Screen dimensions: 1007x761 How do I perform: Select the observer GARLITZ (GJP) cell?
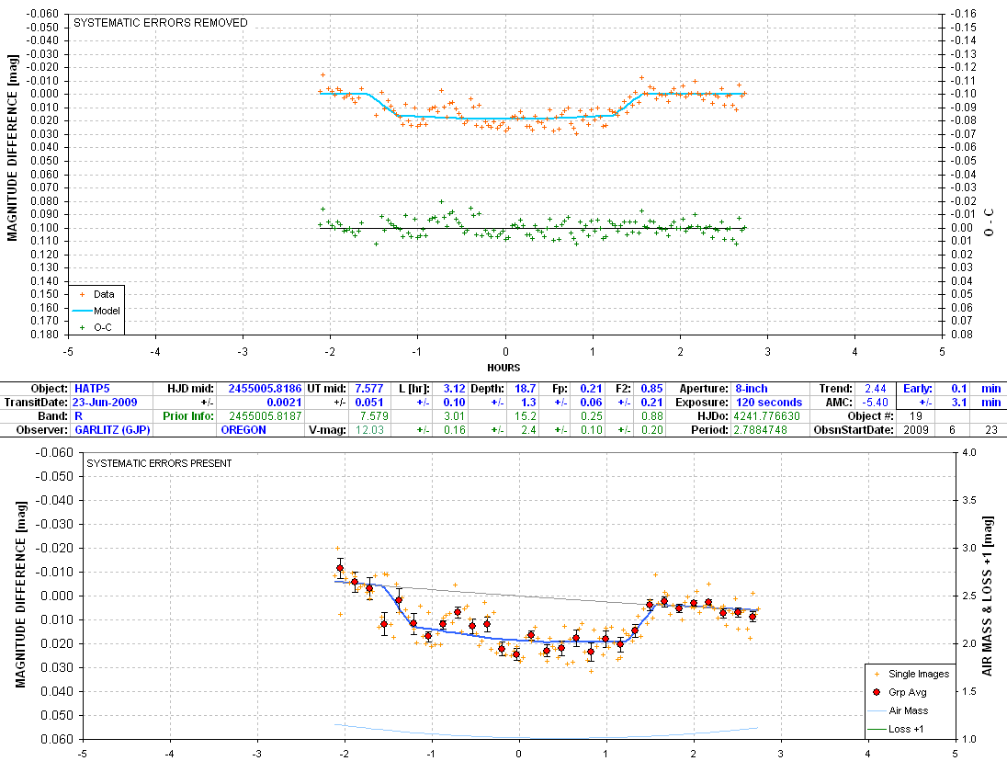pos(112,429)
